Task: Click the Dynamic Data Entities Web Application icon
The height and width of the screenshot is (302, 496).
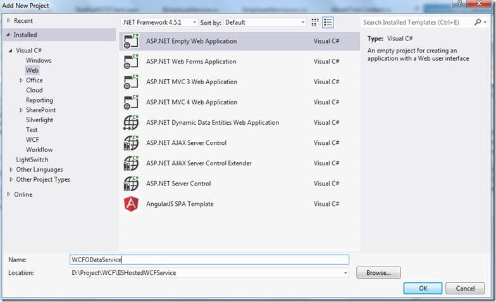Action: pyautogui.click(x=131, y=123)
